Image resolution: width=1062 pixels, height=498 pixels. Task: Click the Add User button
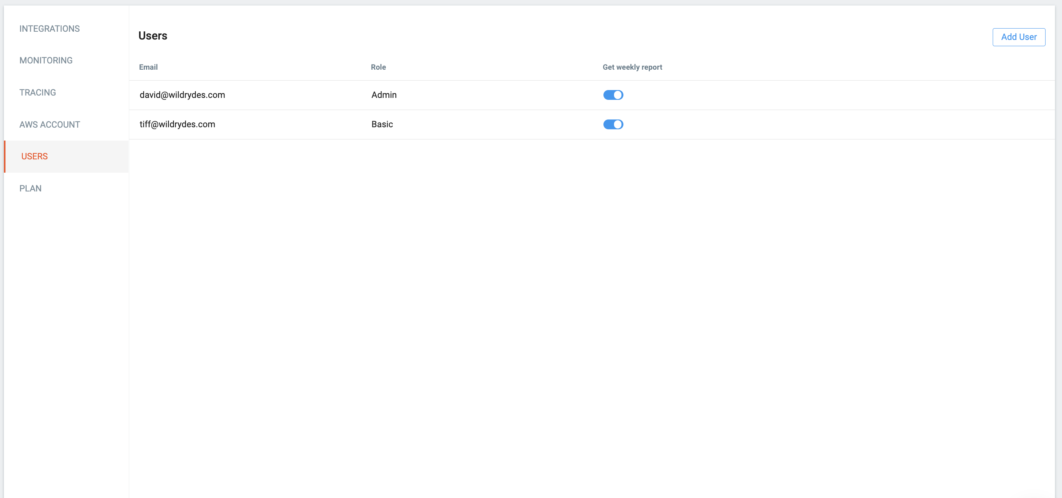1018,37
